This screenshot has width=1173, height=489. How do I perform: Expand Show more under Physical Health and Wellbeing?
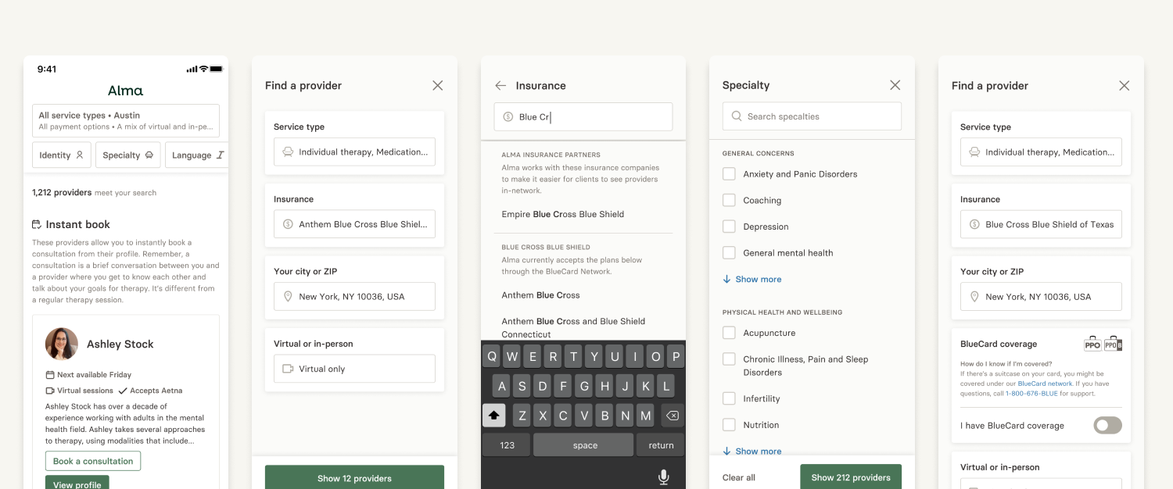click(752, 451)
